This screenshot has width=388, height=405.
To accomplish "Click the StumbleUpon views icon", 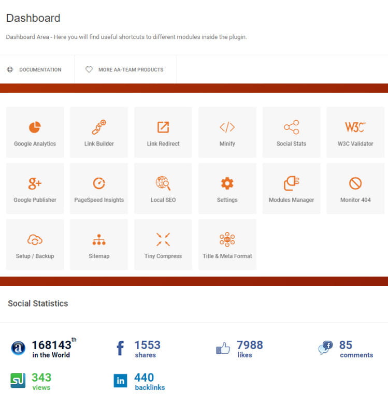I will click(18, 381).
